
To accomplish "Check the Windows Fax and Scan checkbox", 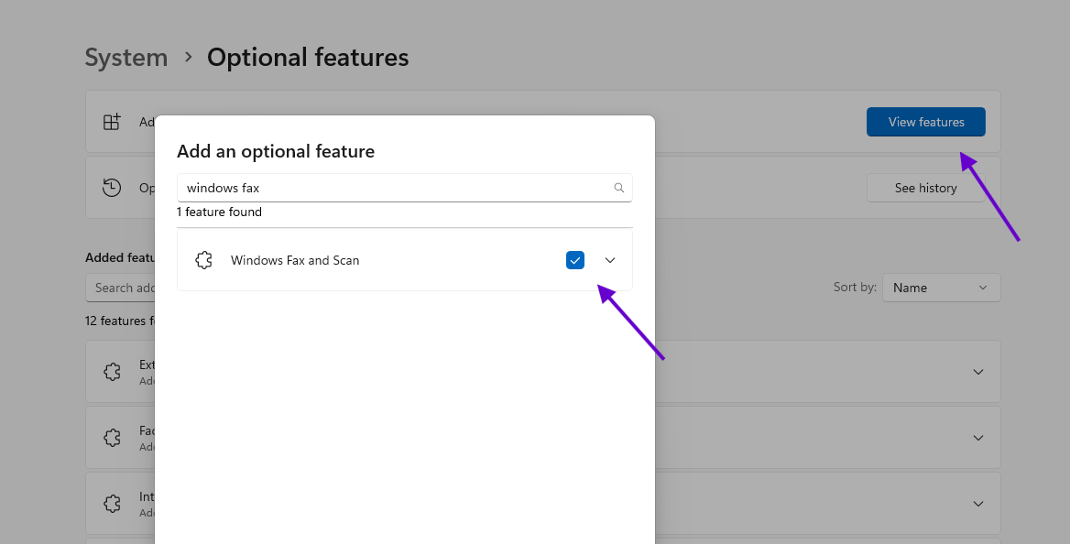I will tap(575, 260).
